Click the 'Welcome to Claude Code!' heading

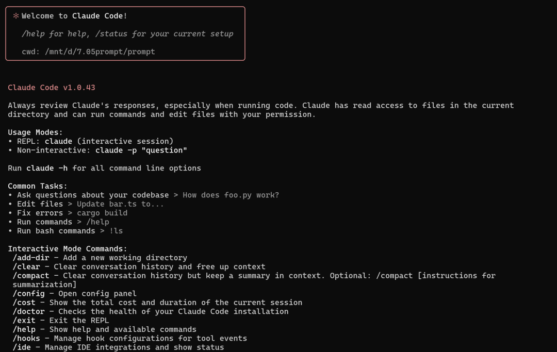(x=74, y=16)
